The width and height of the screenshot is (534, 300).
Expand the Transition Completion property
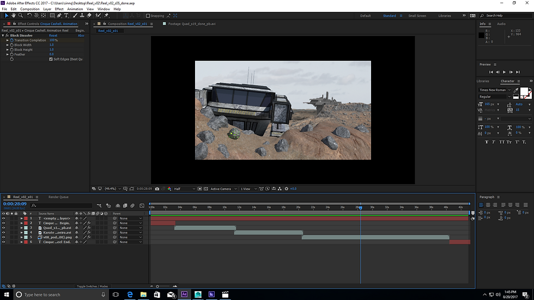(8, 40)
